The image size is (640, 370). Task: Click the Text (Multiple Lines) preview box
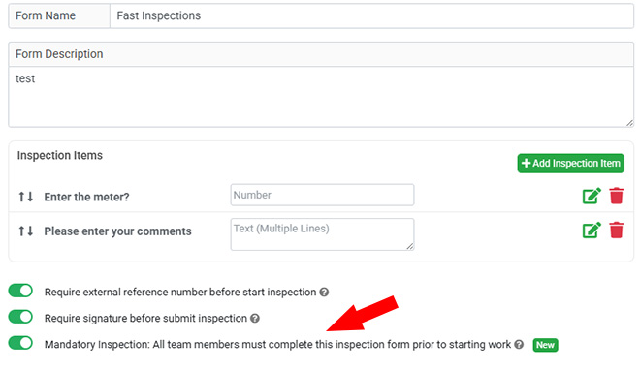pyautogui.click(x=322, y=234)
